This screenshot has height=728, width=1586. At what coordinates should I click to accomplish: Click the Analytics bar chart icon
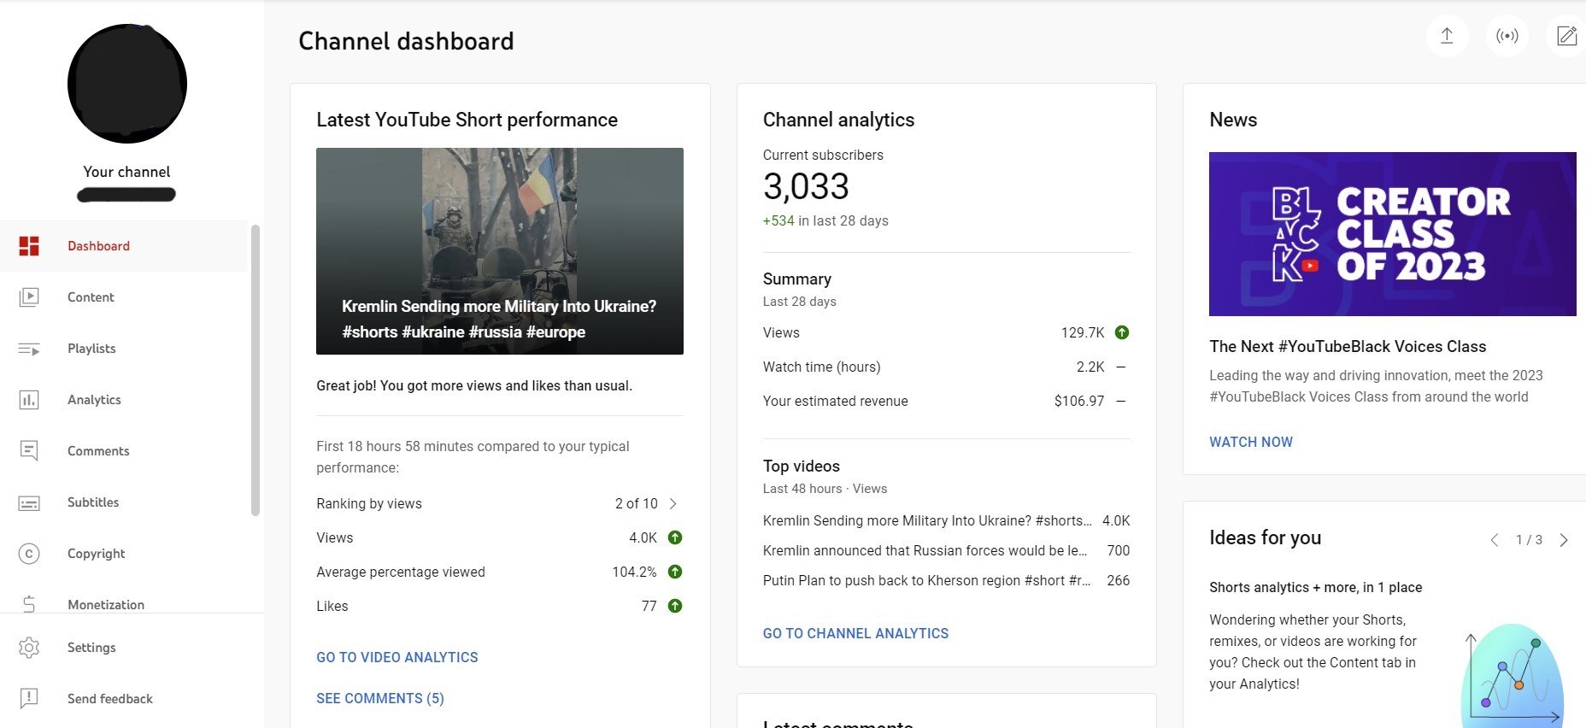tap(29, 400)
